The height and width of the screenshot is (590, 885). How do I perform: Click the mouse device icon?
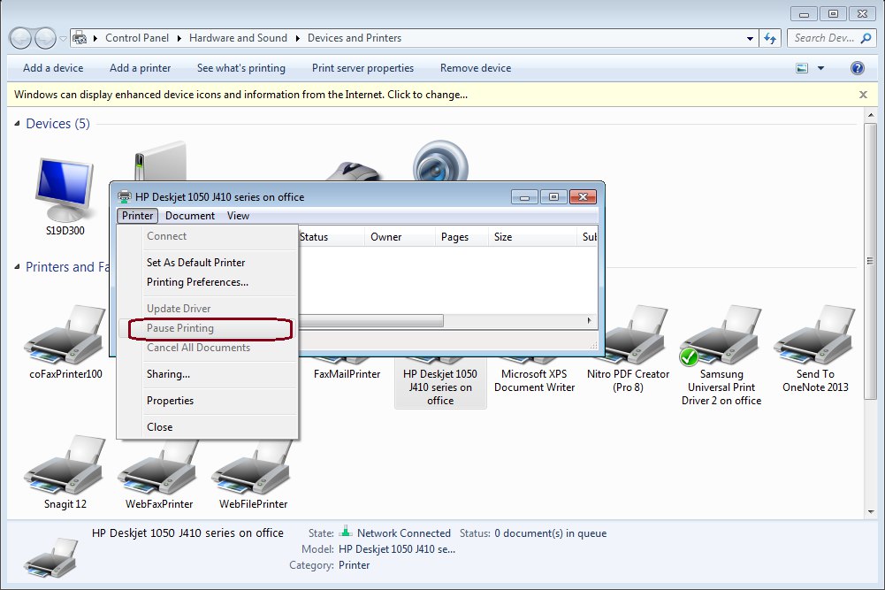[355, 172]
